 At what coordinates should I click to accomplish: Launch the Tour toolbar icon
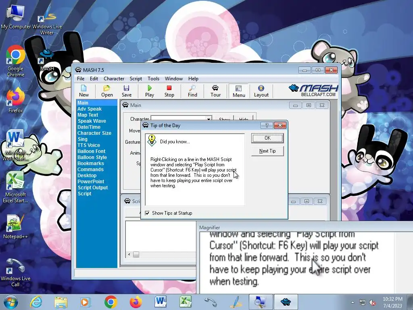215,91
